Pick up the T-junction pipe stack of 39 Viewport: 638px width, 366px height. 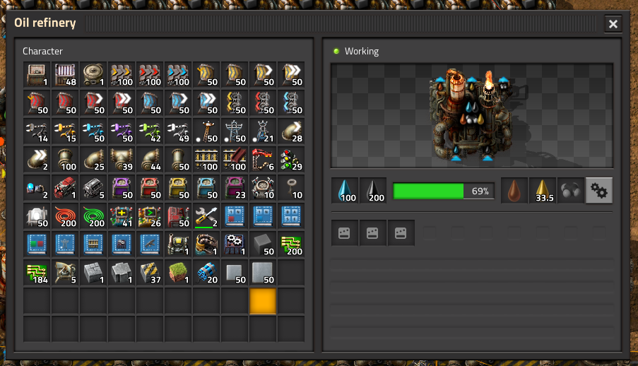pos(122,160)
